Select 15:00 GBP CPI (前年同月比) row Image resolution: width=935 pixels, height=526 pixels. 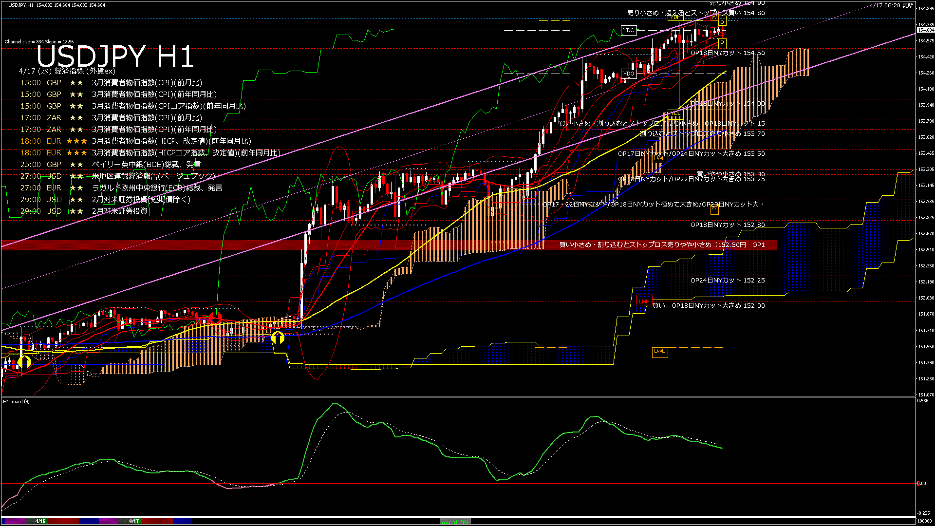pyautogui.click(x=118, y=94)
